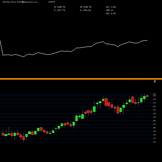Click the 295 price axis label

(154, 94)
